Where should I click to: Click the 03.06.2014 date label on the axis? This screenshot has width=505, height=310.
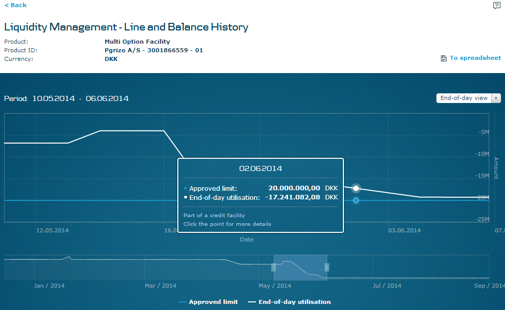(404, 230)
